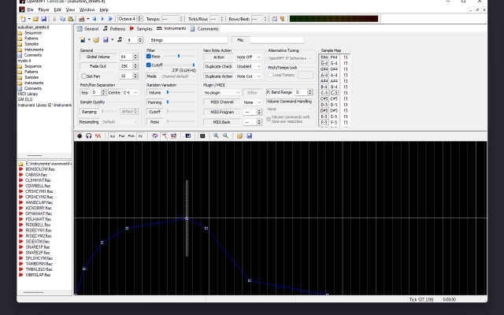This screenshot has width=504, height=315.
Task: Click the Strings instrument name field
Action: pos(189,40)
